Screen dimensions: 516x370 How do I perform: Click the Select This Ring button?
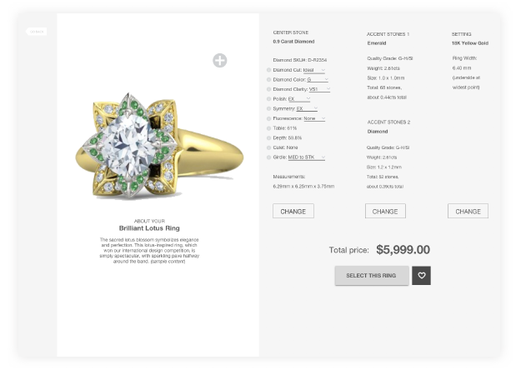372,276
